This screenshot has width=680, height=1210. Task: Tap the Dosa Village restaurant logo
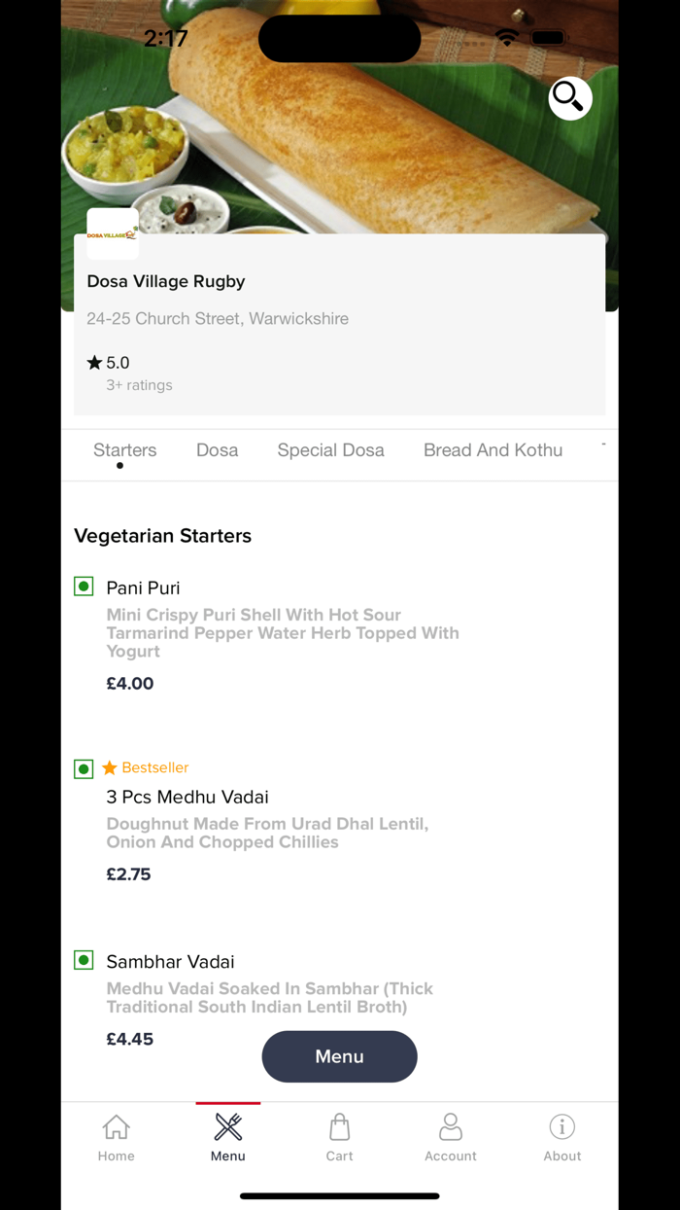pos(112,232)
